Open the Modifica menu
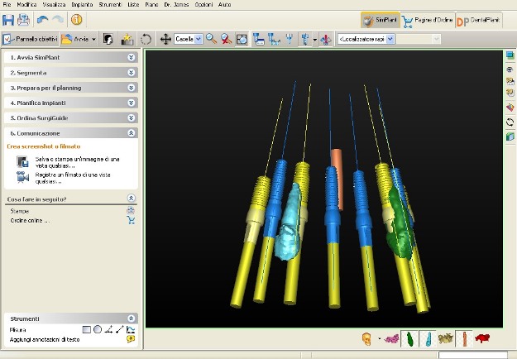Screen dimensions: 517x359 (26, 5)
